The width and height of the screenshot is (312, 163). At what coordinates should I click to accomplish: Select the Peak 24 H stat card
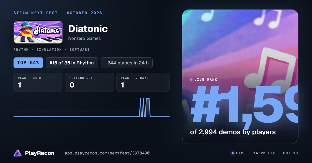(38, 82)
